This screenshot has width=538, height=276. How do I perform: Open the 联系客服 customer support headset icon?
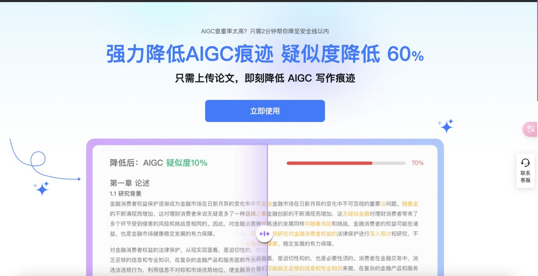(526, 170)
